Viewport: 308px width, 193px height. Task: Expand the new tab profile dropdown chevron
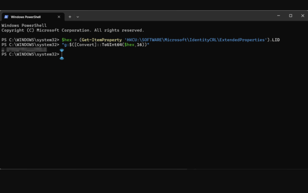[x=78, y=17]
